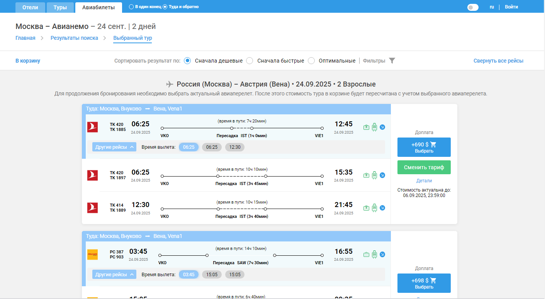Click blue arrow icon on Pegasus 16:55 flight
Image resolution: width=545 pixels, height=299 pixels.
tap(382, 255)
